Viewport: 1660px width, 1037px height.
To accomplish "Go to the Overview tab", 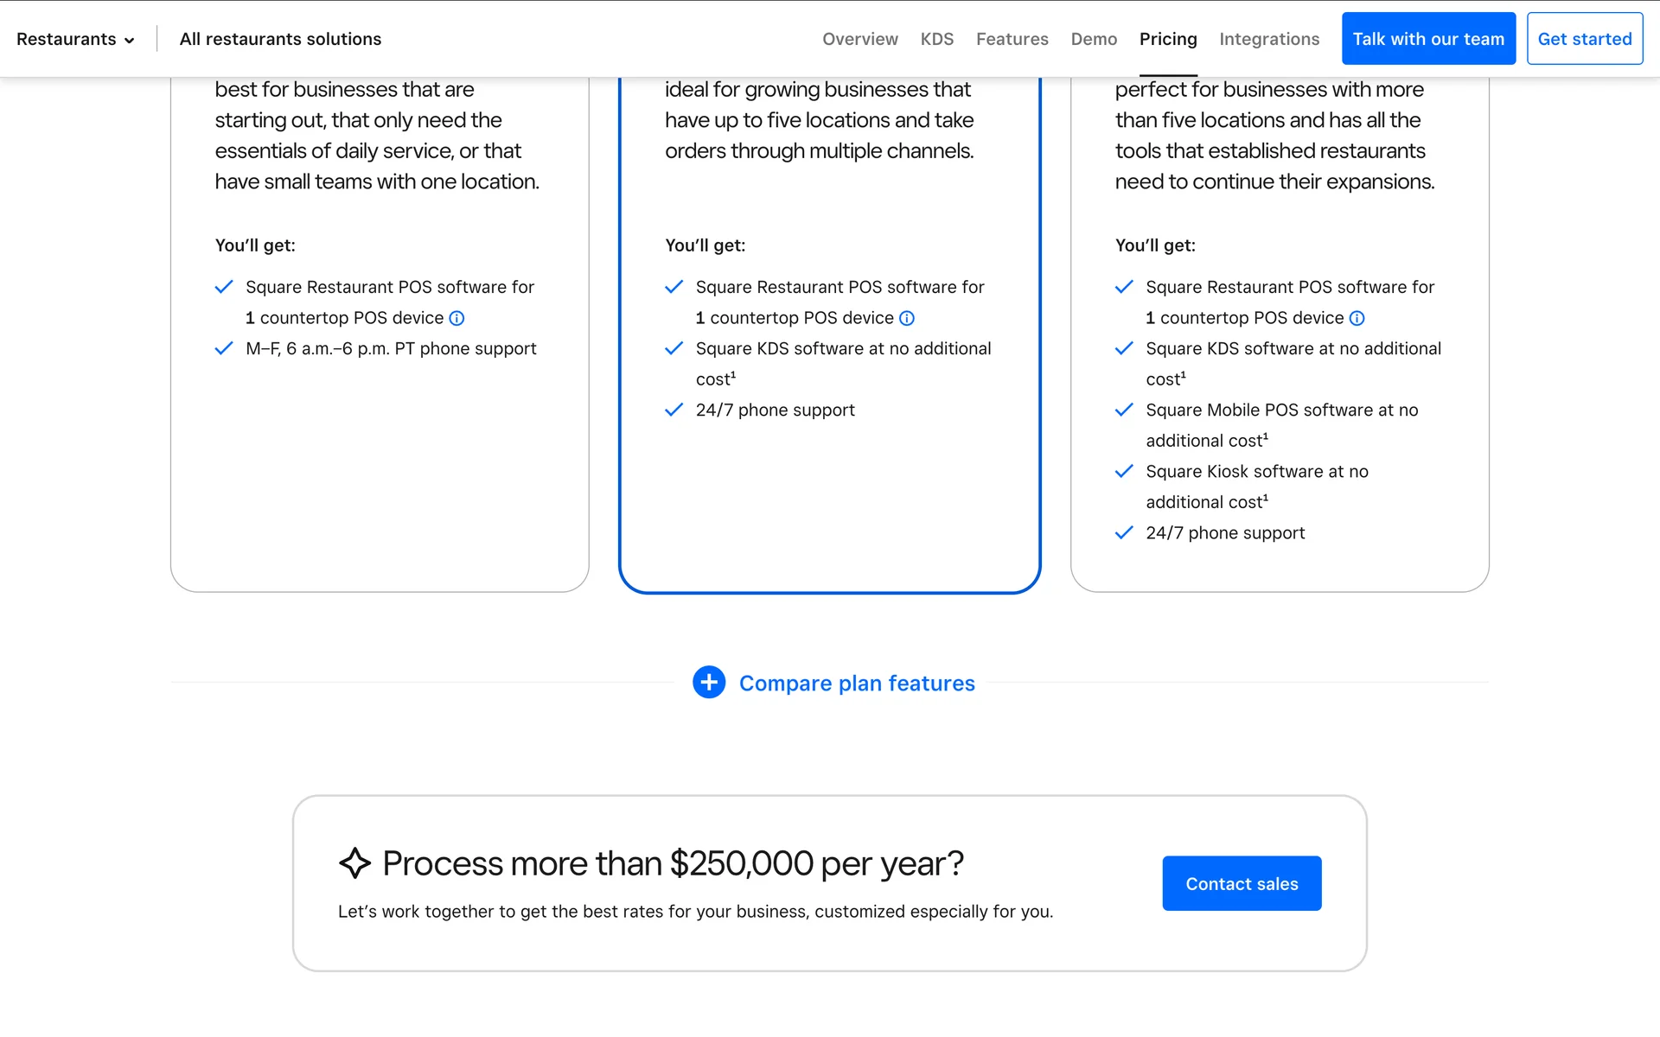I will (x=859, y=39).
